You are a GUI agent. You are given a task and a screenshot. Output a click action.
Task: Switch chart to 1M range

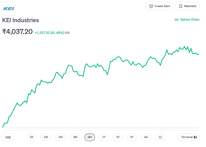(x=60, y=137)
